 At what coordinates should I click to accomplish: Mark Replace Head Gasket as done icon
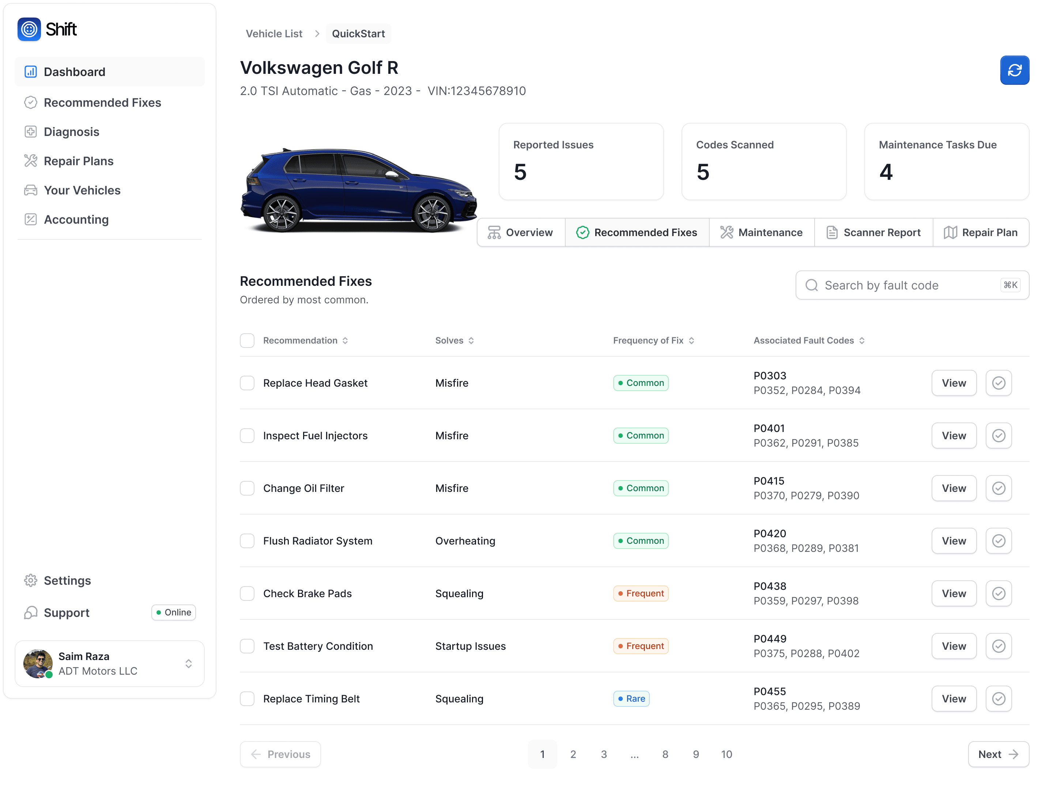tap(999, 383)
